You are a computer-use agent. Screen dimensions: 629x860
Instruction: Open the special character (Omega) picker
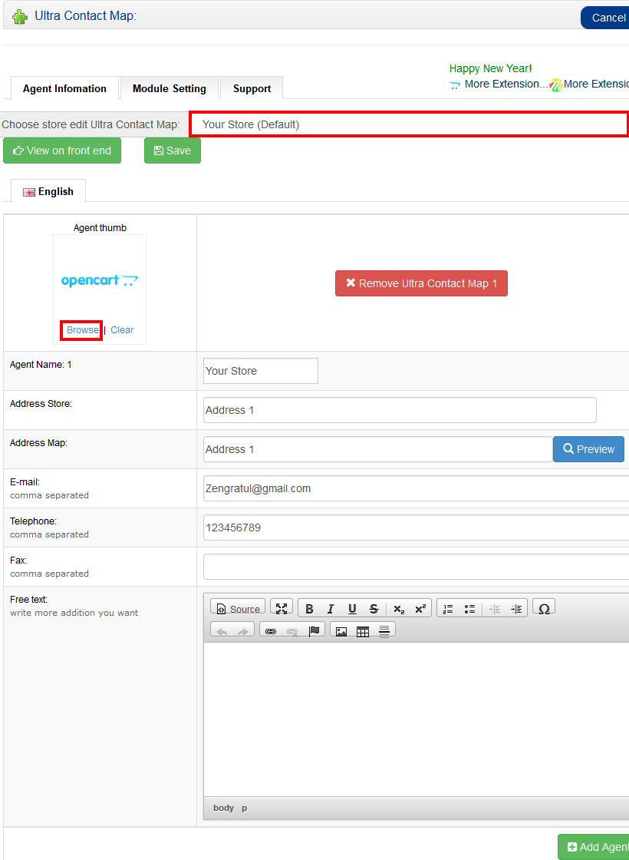544,609
